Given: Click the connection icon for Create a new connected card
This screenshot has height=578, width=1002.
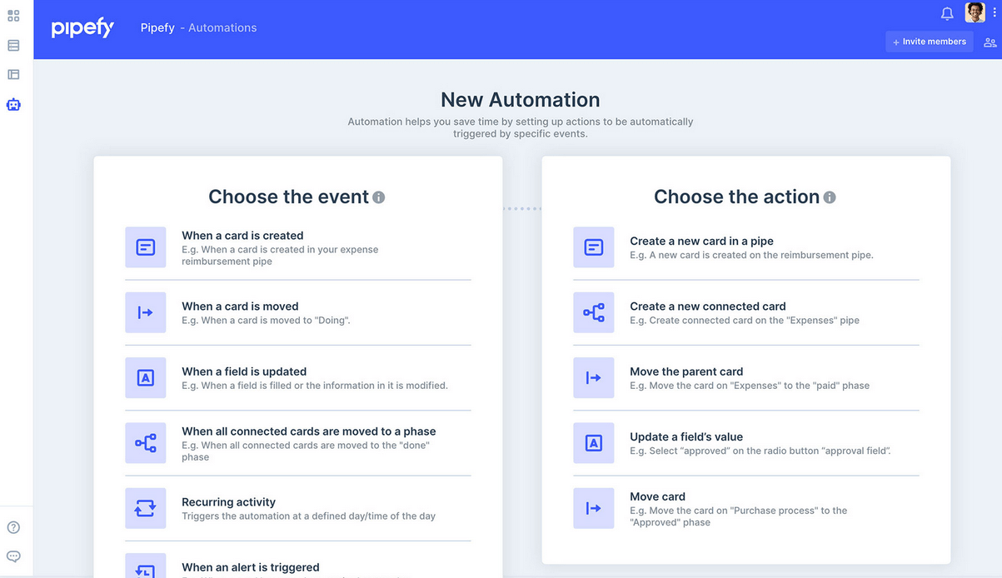Looking at the screenshot, I should click(x=594, y=312).
